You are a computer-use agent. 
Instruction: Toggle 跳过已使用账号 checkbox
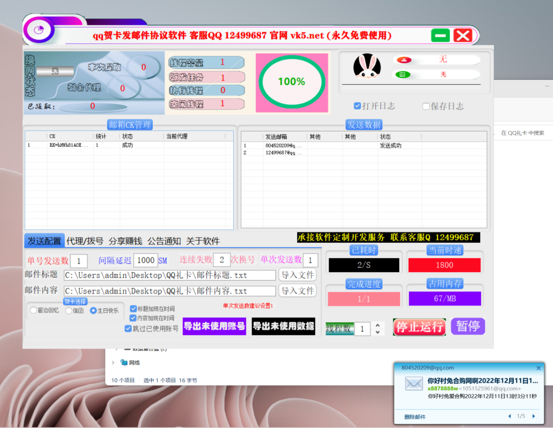[129, 328]
